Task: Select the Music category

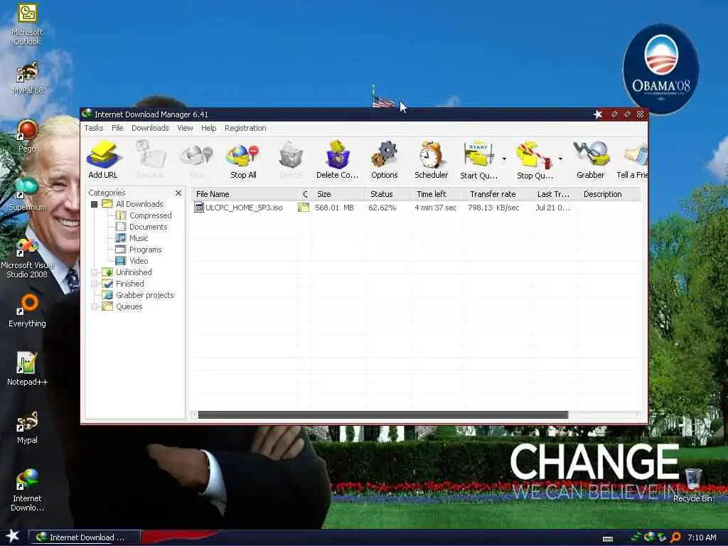Action: coord(139,238)
